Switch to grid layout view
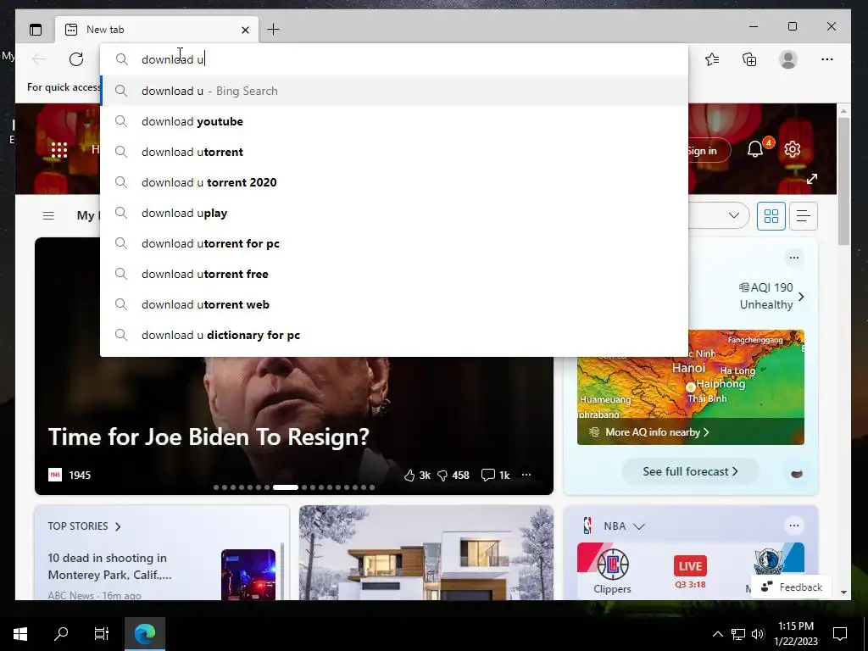 point(771,216)
